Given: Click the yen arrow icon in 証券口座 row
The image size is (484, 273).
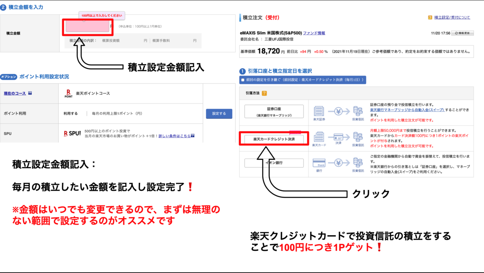Looking at the screenshot, I should [x=338, y=112].
